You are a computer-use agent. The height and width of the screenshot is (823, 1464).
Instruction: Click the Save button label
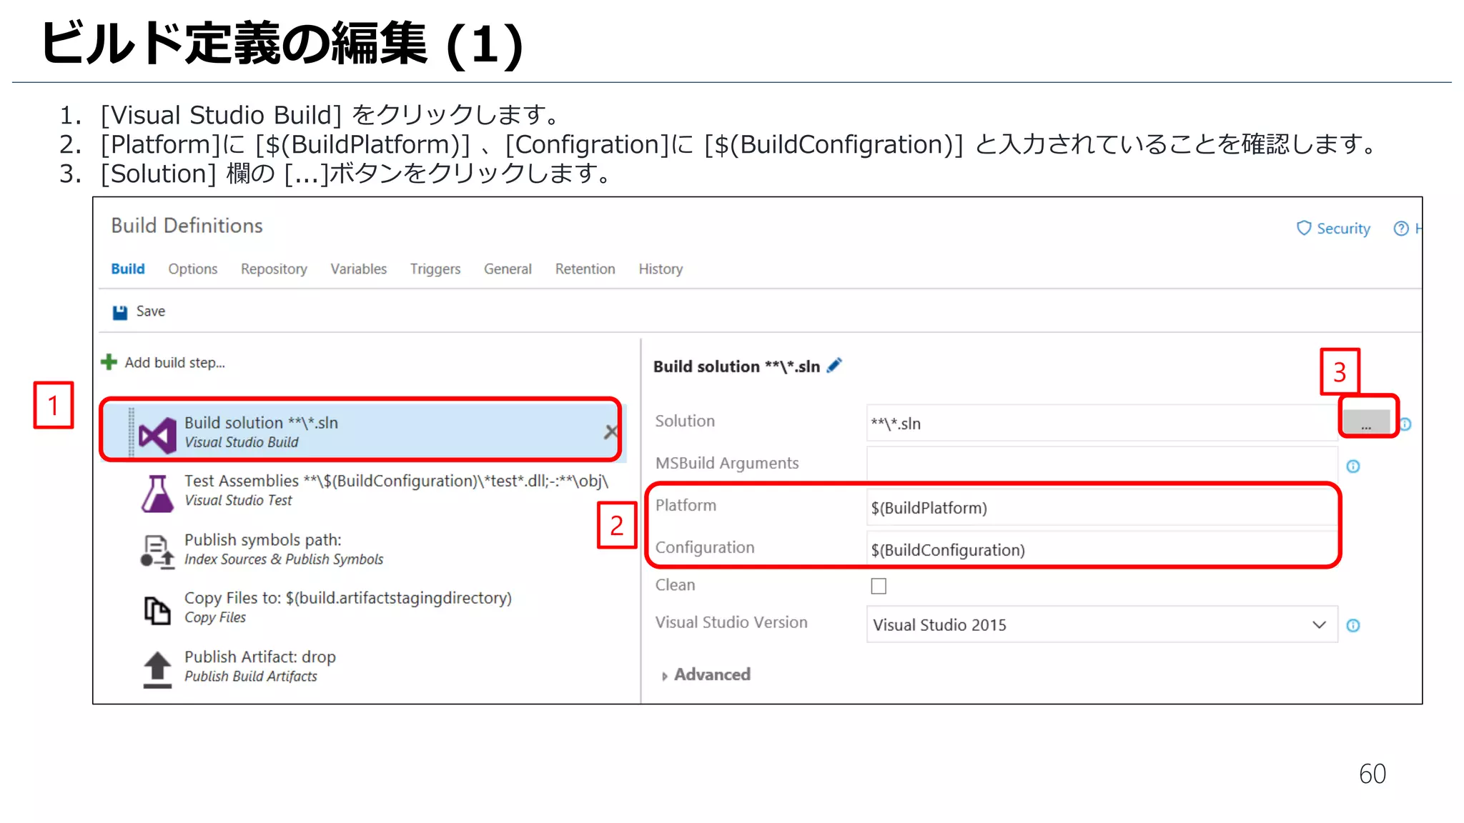(151, 311)
